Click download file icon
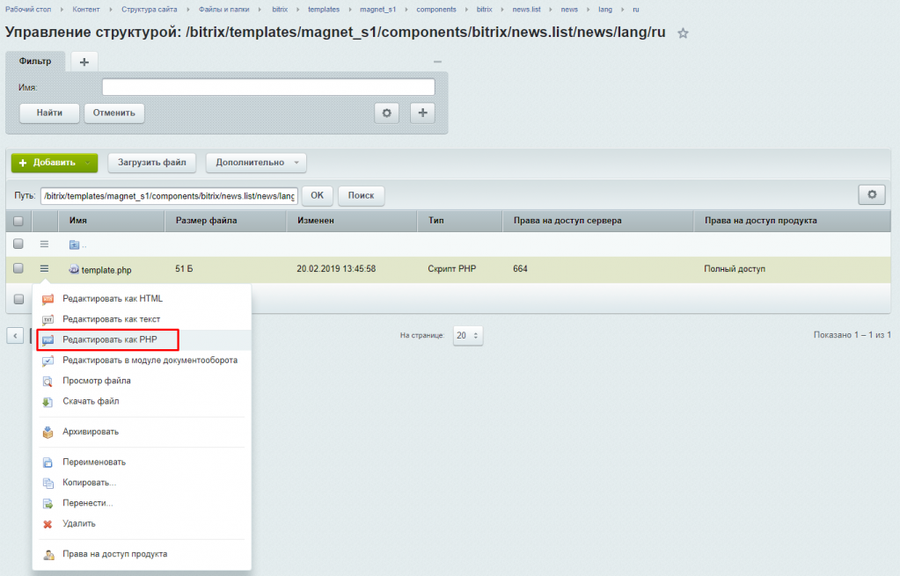The image size is (900, 576). [48, 402]
